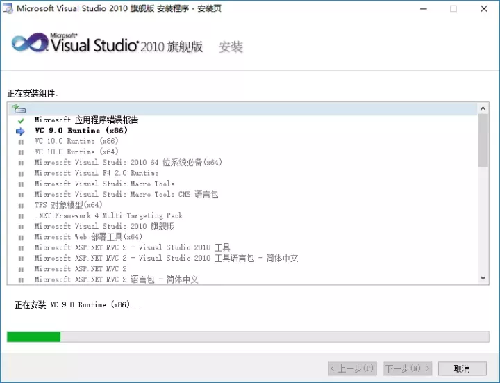Select Microsoft ASP.NET MVC 2 语言包 - 简体中文 entry
Image resolution: width=500 pixels, height=383 pixels.
(x=117, y=279)
